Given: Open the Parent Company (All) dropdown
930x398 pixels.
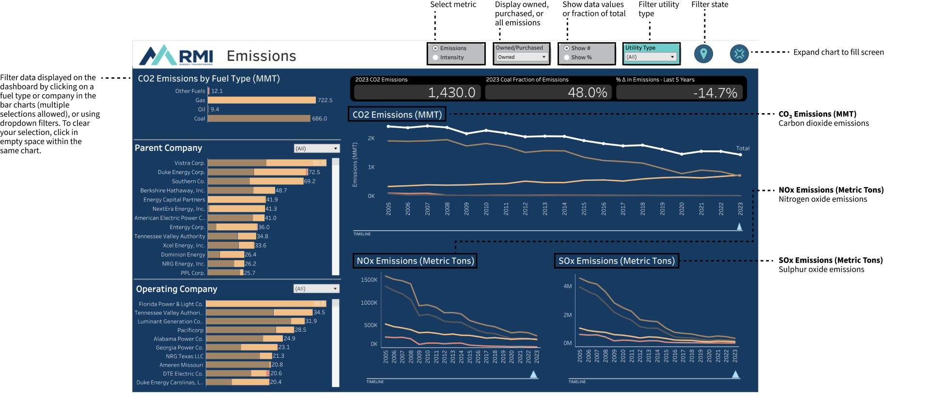Looking at the screenshot, I should pos(317,148).
